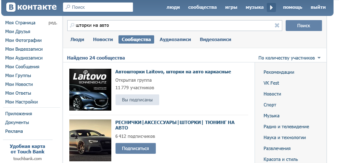Open Мои Фотографии
Screen dimensions: 339x163
tap(24, 41)
